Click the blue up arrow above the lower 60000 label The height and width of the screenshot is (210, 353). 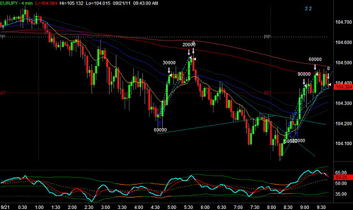pos(160,124)
